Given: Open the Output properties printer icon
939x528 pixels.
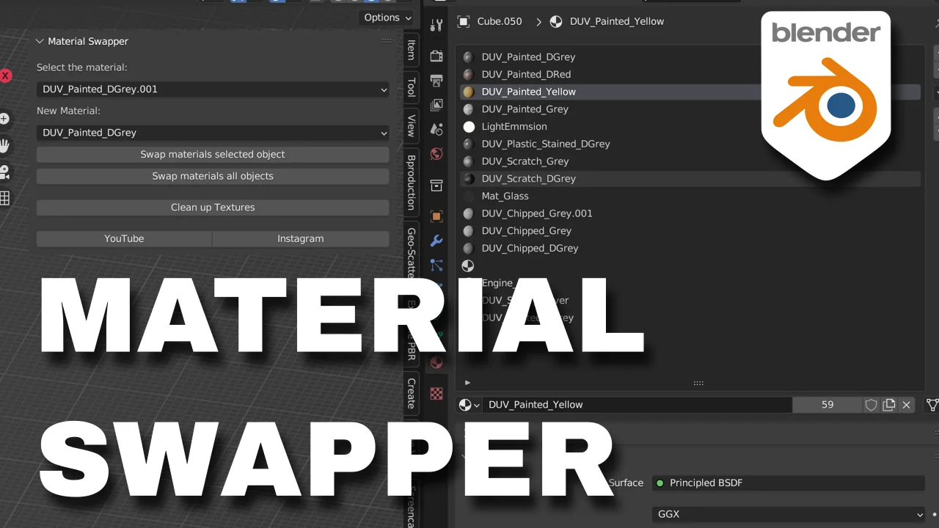Looking at the screenshot, I should click(436, 81).
